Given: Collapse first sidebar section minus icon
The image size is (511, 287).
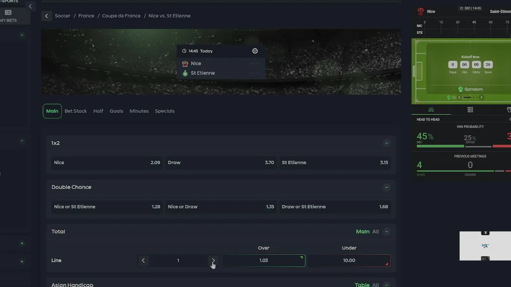Looking at the screenshot, I should click(22, 35).
